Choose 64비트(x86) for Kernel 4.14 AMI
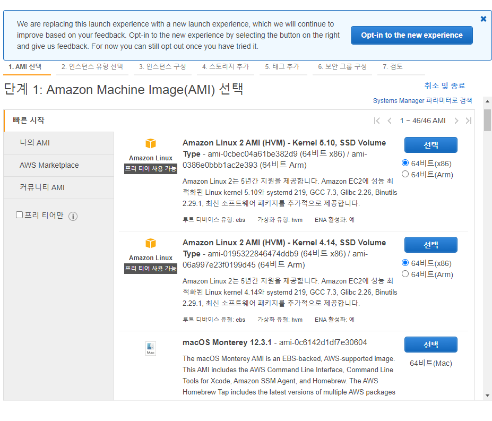 coord(405,263)
